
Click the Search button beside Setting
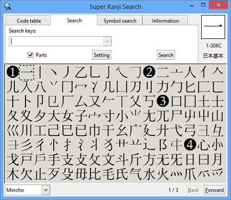[166, 55]
